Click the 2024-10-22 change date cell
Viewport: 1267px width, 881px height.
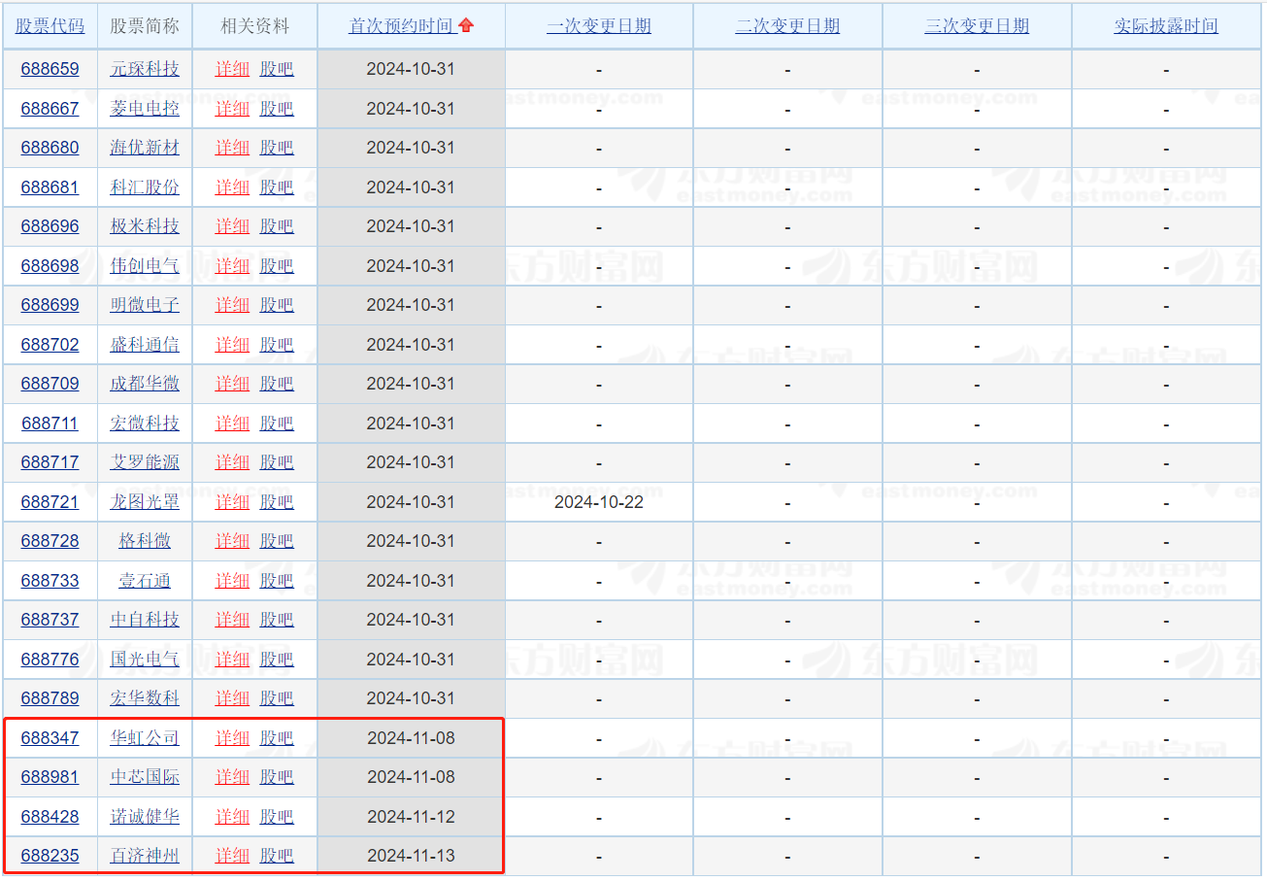(x=598, y=502)
